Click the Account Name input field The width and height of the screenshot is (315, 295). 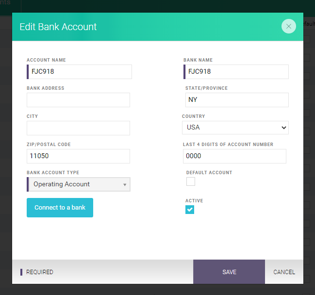pos(79,72)
